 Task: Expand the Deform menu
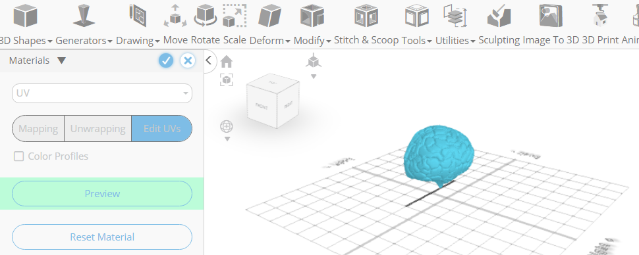tap(288, 41)
